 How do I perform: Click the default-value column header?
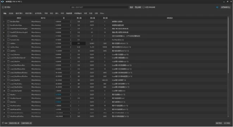79,18
